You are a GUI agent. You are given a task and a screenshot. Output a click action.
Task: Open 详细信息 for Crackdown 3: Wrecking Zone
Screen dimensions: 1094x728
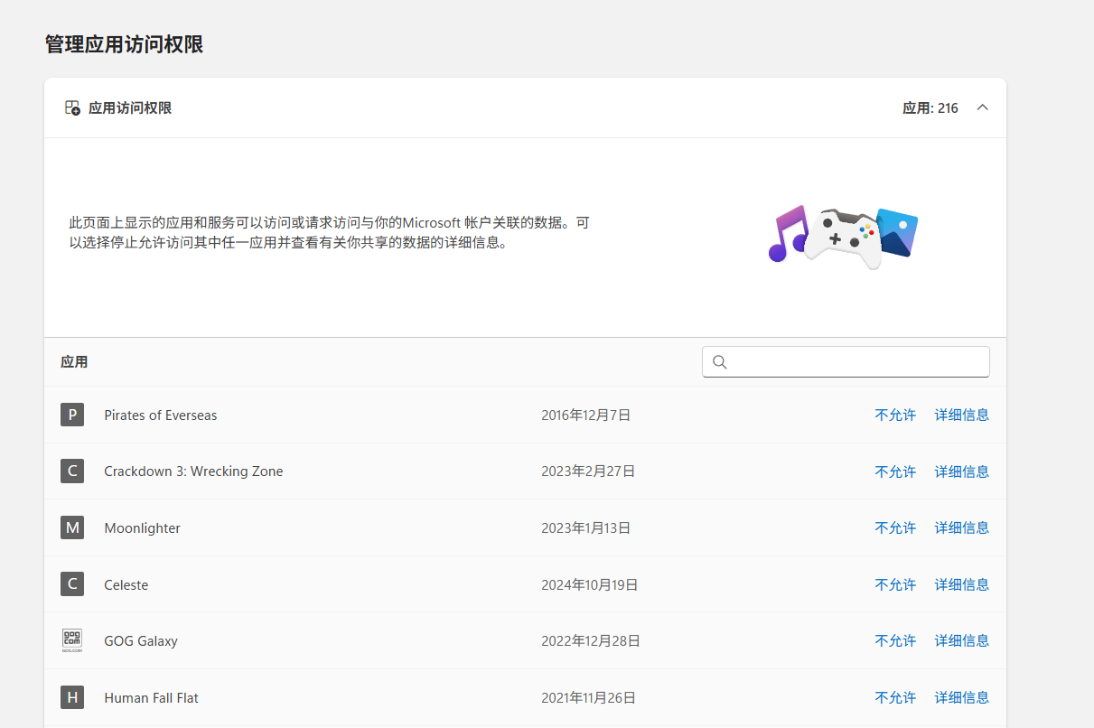coord(961,471)
